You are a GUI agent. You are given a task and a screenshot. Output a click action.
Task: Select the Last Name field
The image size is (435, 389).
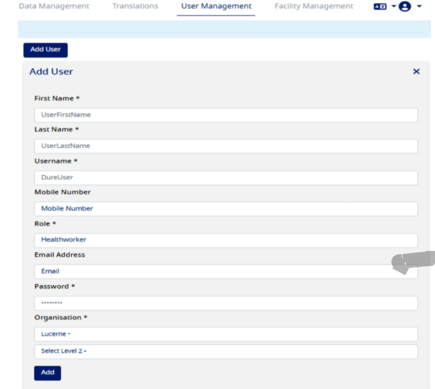coord(225,146)
